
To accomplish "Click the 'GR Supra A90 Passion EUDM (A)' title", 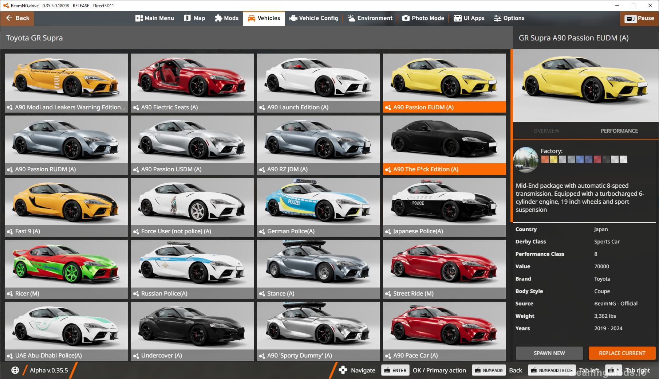I will click(573, 38).
